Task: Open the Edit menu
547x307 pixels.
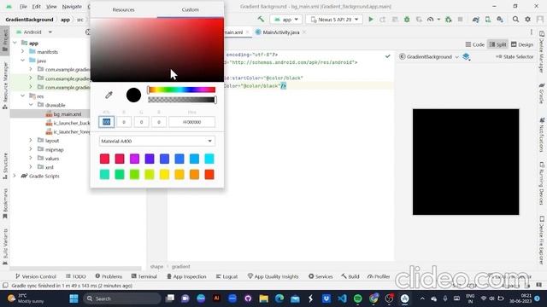Action: pyautogui.click(x=36, y=7)
